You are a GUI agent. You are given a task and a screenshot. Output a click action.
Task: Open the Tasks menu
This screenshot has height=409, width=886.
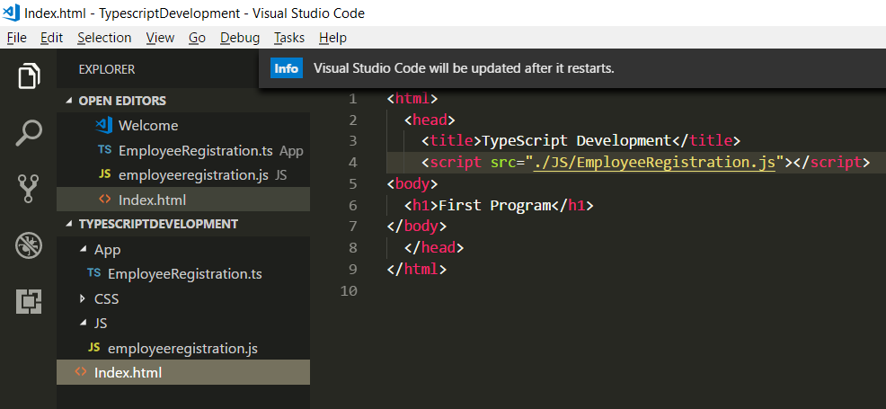tap(289, 38)
